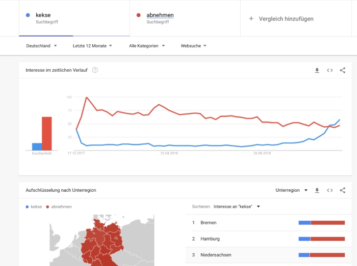This screenshot has width=357, height=266.
Task: Open help icon next to Interesse im zeitlichen Verlauf
Action: (95, 70)
